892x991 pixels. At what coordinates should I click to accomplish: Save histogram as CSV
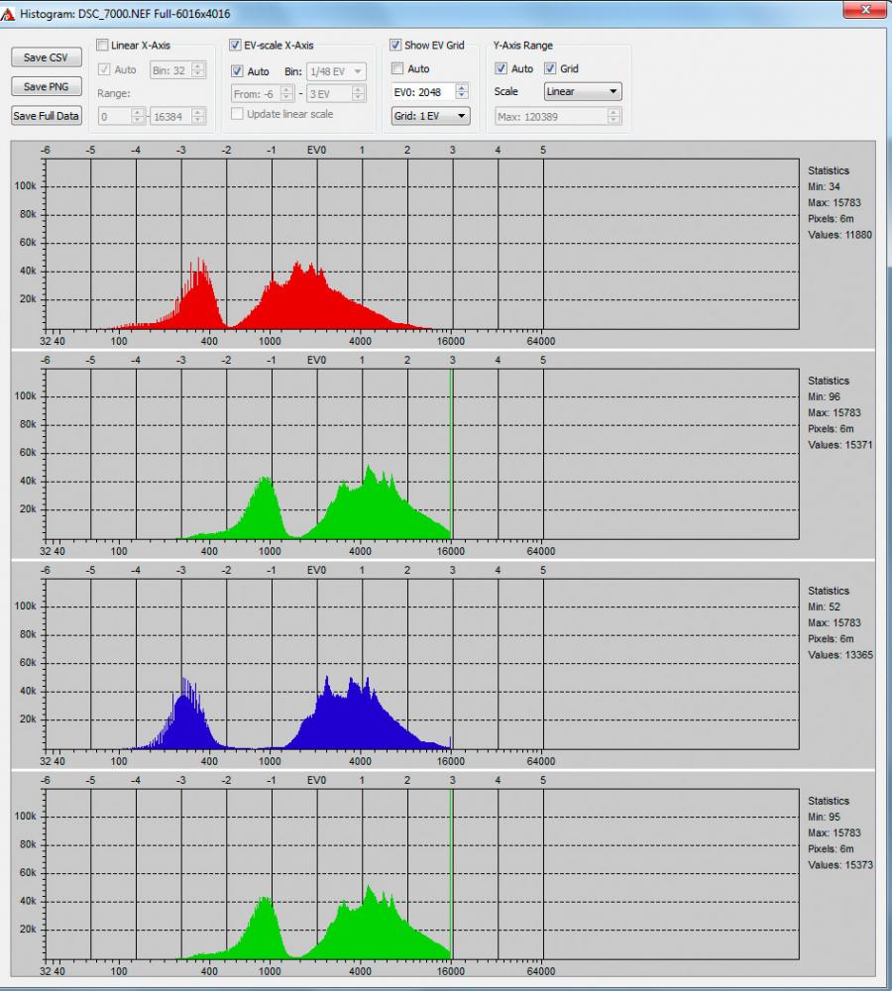coord(47,57)
